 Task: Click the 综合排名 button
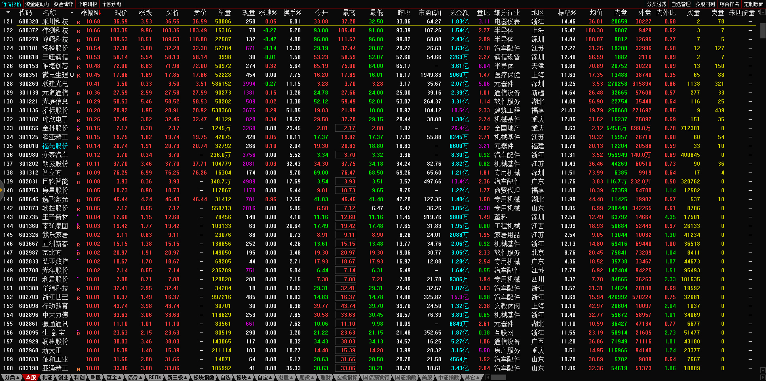click(729, 4)
